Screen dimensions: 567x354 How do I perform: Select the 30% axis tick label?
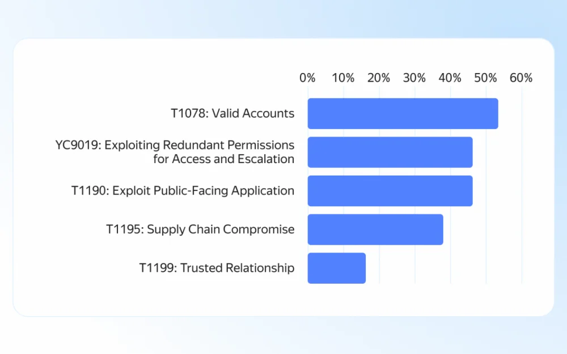click(x=414, y=78)
